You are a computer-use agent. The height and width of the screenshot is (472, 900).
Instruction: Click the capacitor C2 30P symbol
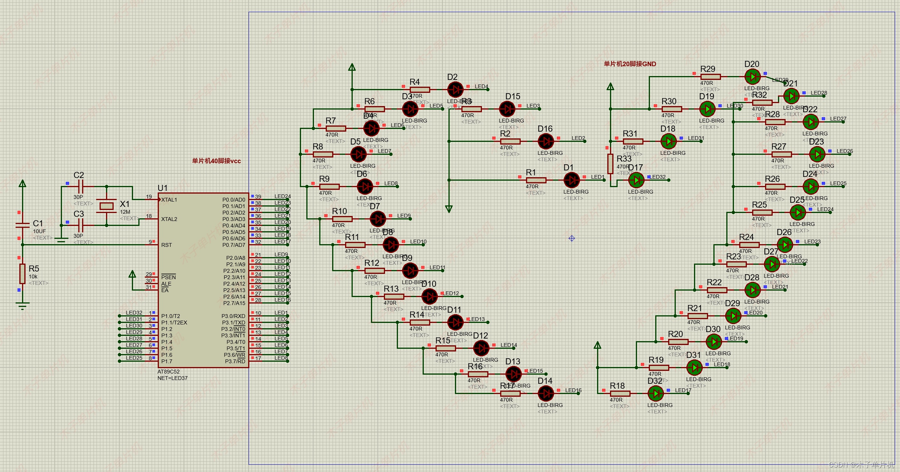(x=80, y=187)
